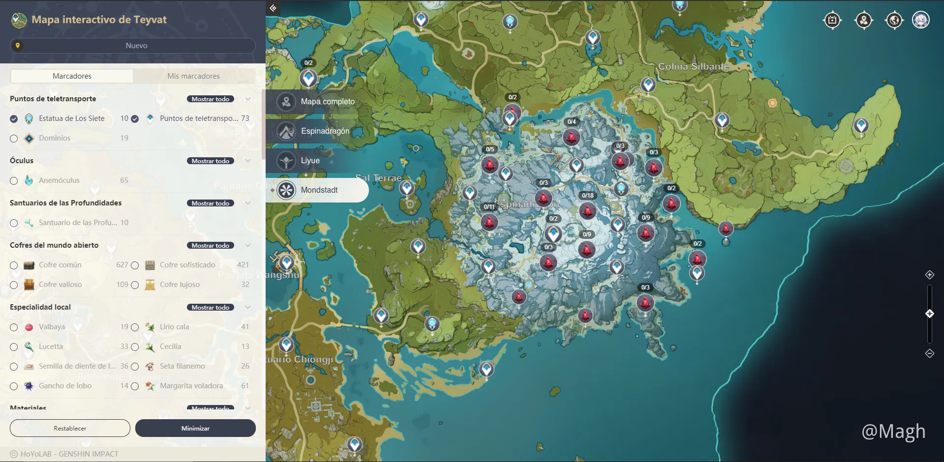Collapse the Cofres del mundo abierto section

coord(248,245)
